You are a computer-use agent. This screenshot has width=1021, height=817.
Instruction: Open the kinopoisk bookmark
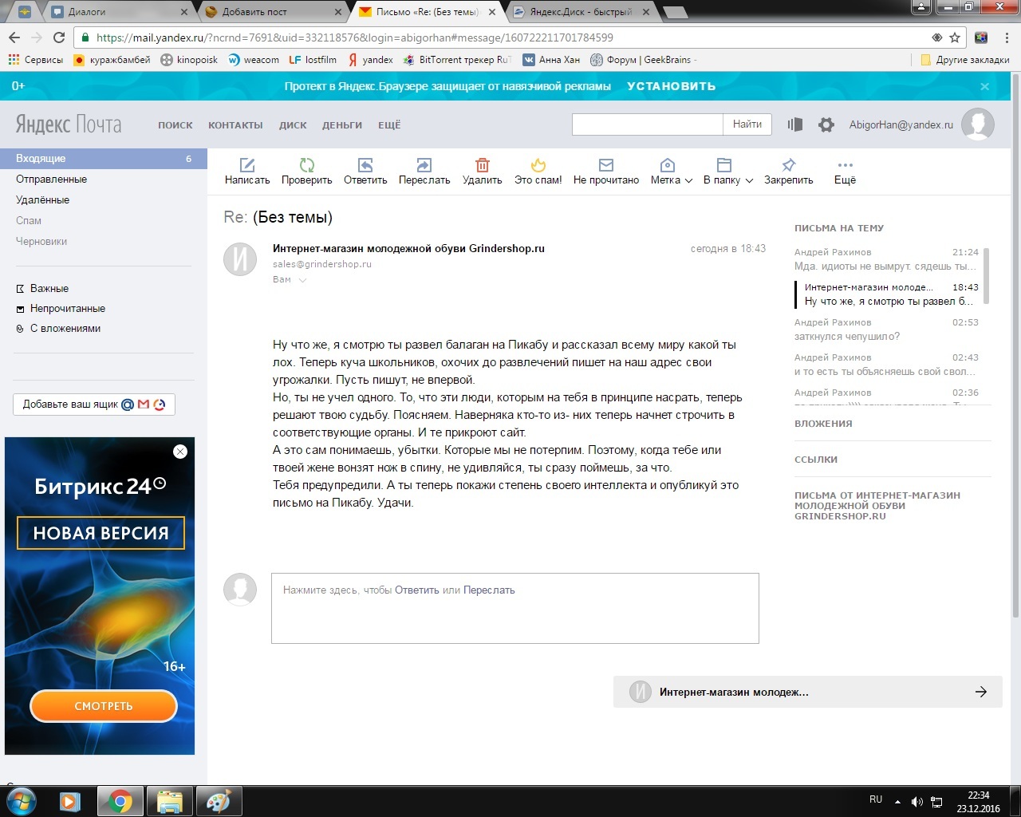(189, 60)
